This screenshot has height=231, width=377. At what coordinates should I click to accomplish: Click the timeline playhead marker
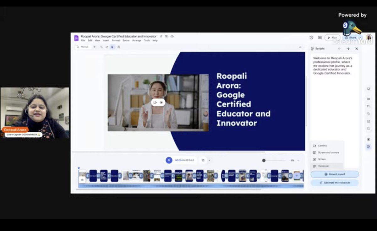(x=79, y=168)
